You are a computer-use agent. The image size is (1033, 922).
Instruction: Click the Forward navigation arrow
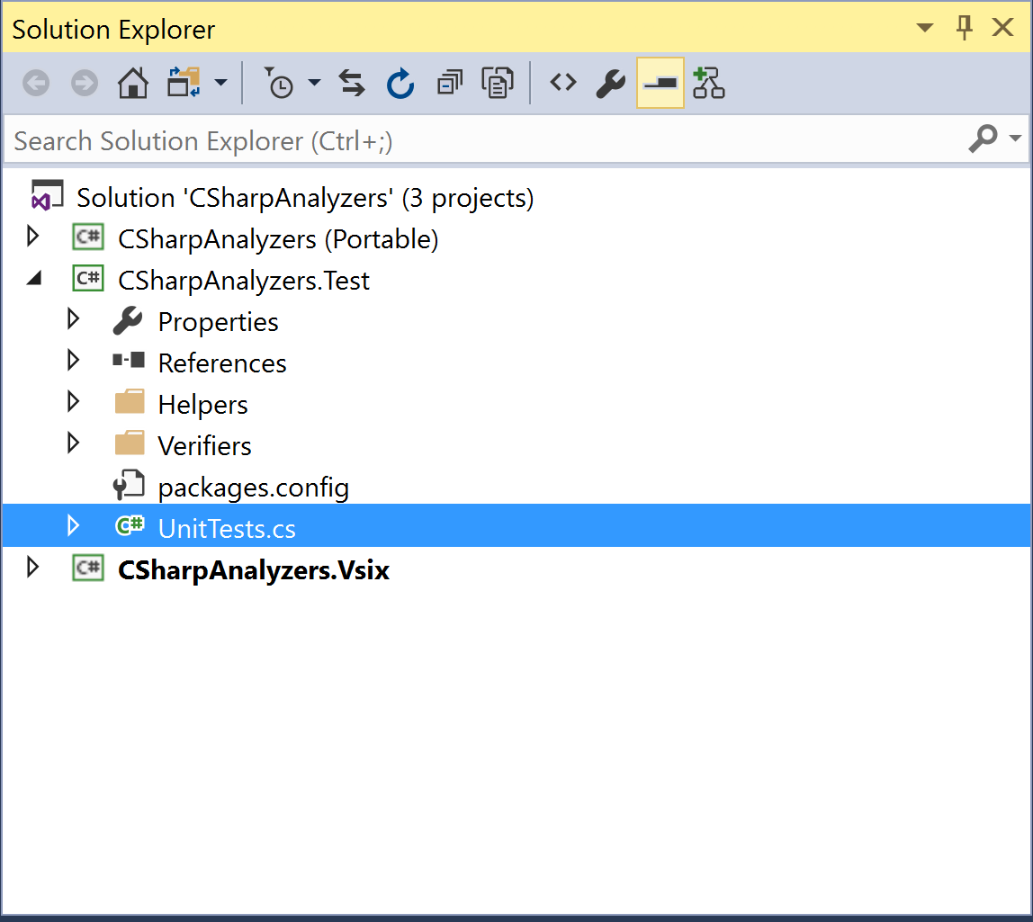point(85,84)
